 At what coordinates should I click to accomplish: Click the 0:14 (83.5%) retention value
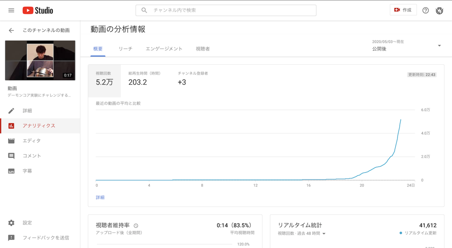click(234, 225)
